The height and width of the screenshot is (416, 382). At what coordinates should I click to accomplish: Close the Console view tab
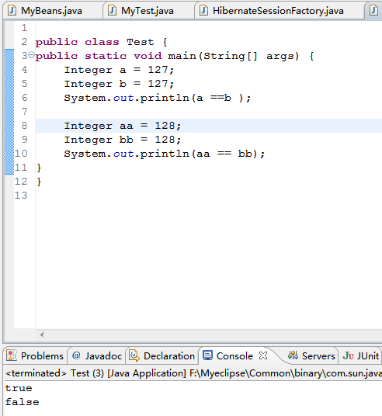[263, 355]
